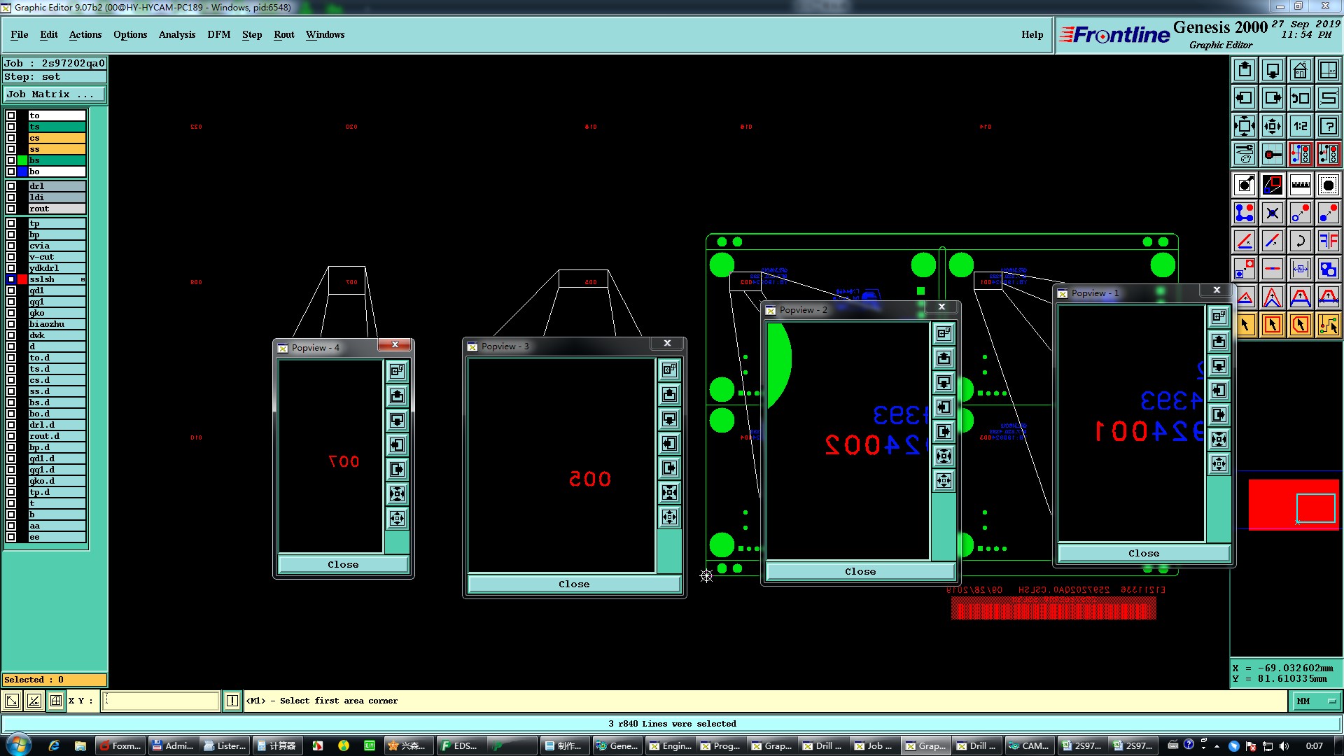Click the pan down view icon
1344x756 pixels.
[1273, 70]
